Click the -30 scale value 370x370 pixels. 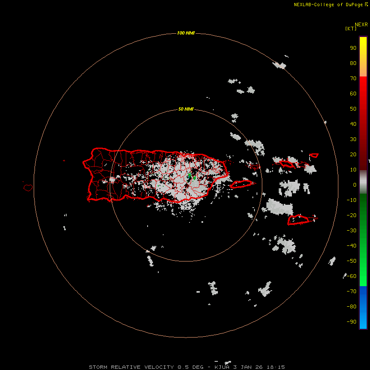point(351,231)
